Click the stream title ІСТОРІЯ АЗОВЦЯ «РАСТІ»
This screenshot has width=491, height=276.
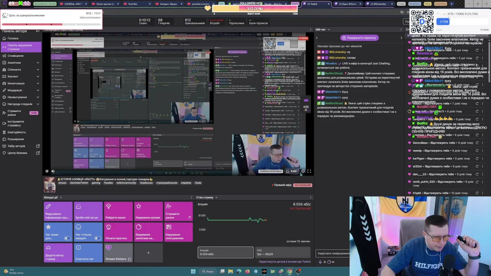pyautogui.click(x=105, y=179)
